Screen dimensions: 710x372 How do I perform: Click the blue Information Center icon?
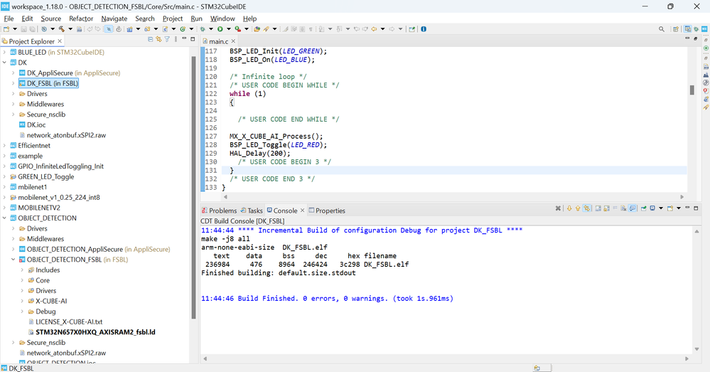click(x=424, y=29)
